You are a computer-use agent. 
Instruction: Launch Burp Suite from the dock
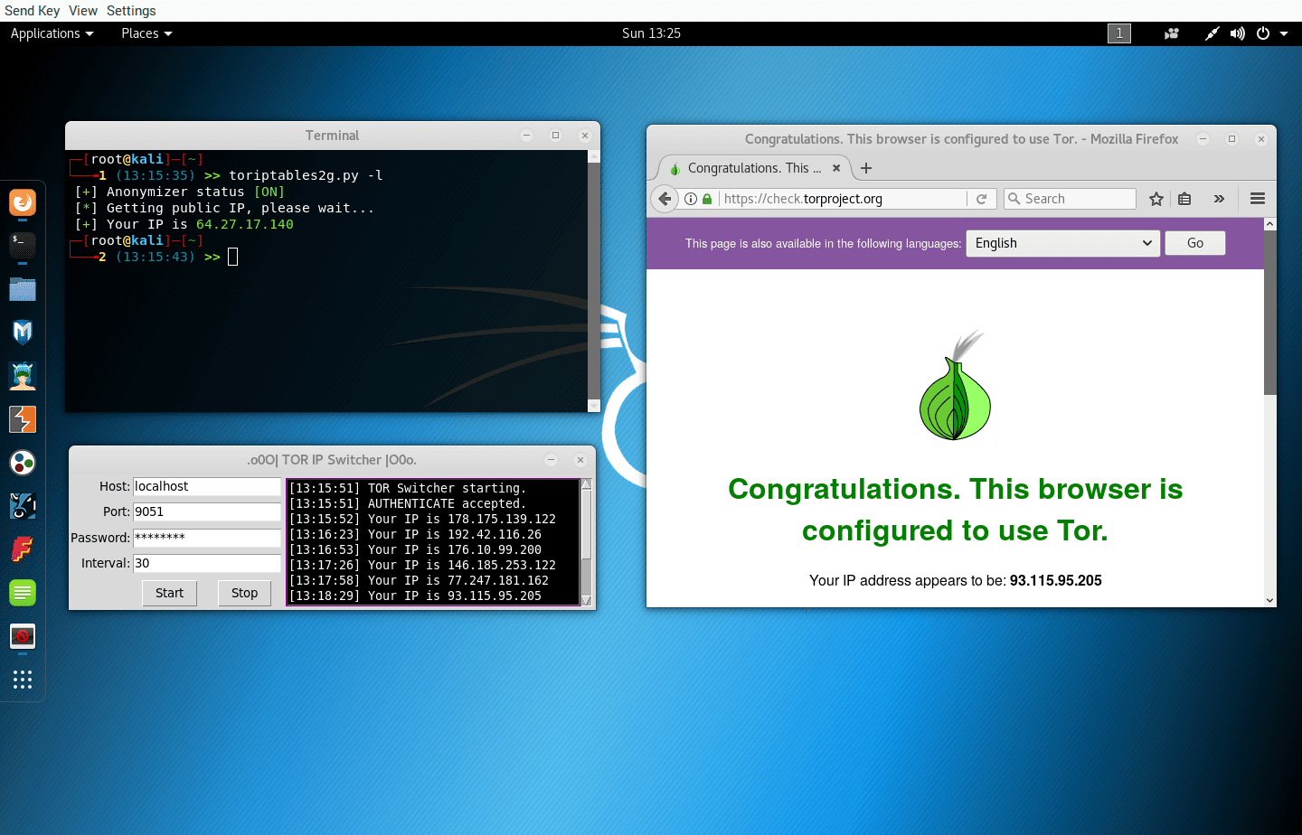click(23, 419)
